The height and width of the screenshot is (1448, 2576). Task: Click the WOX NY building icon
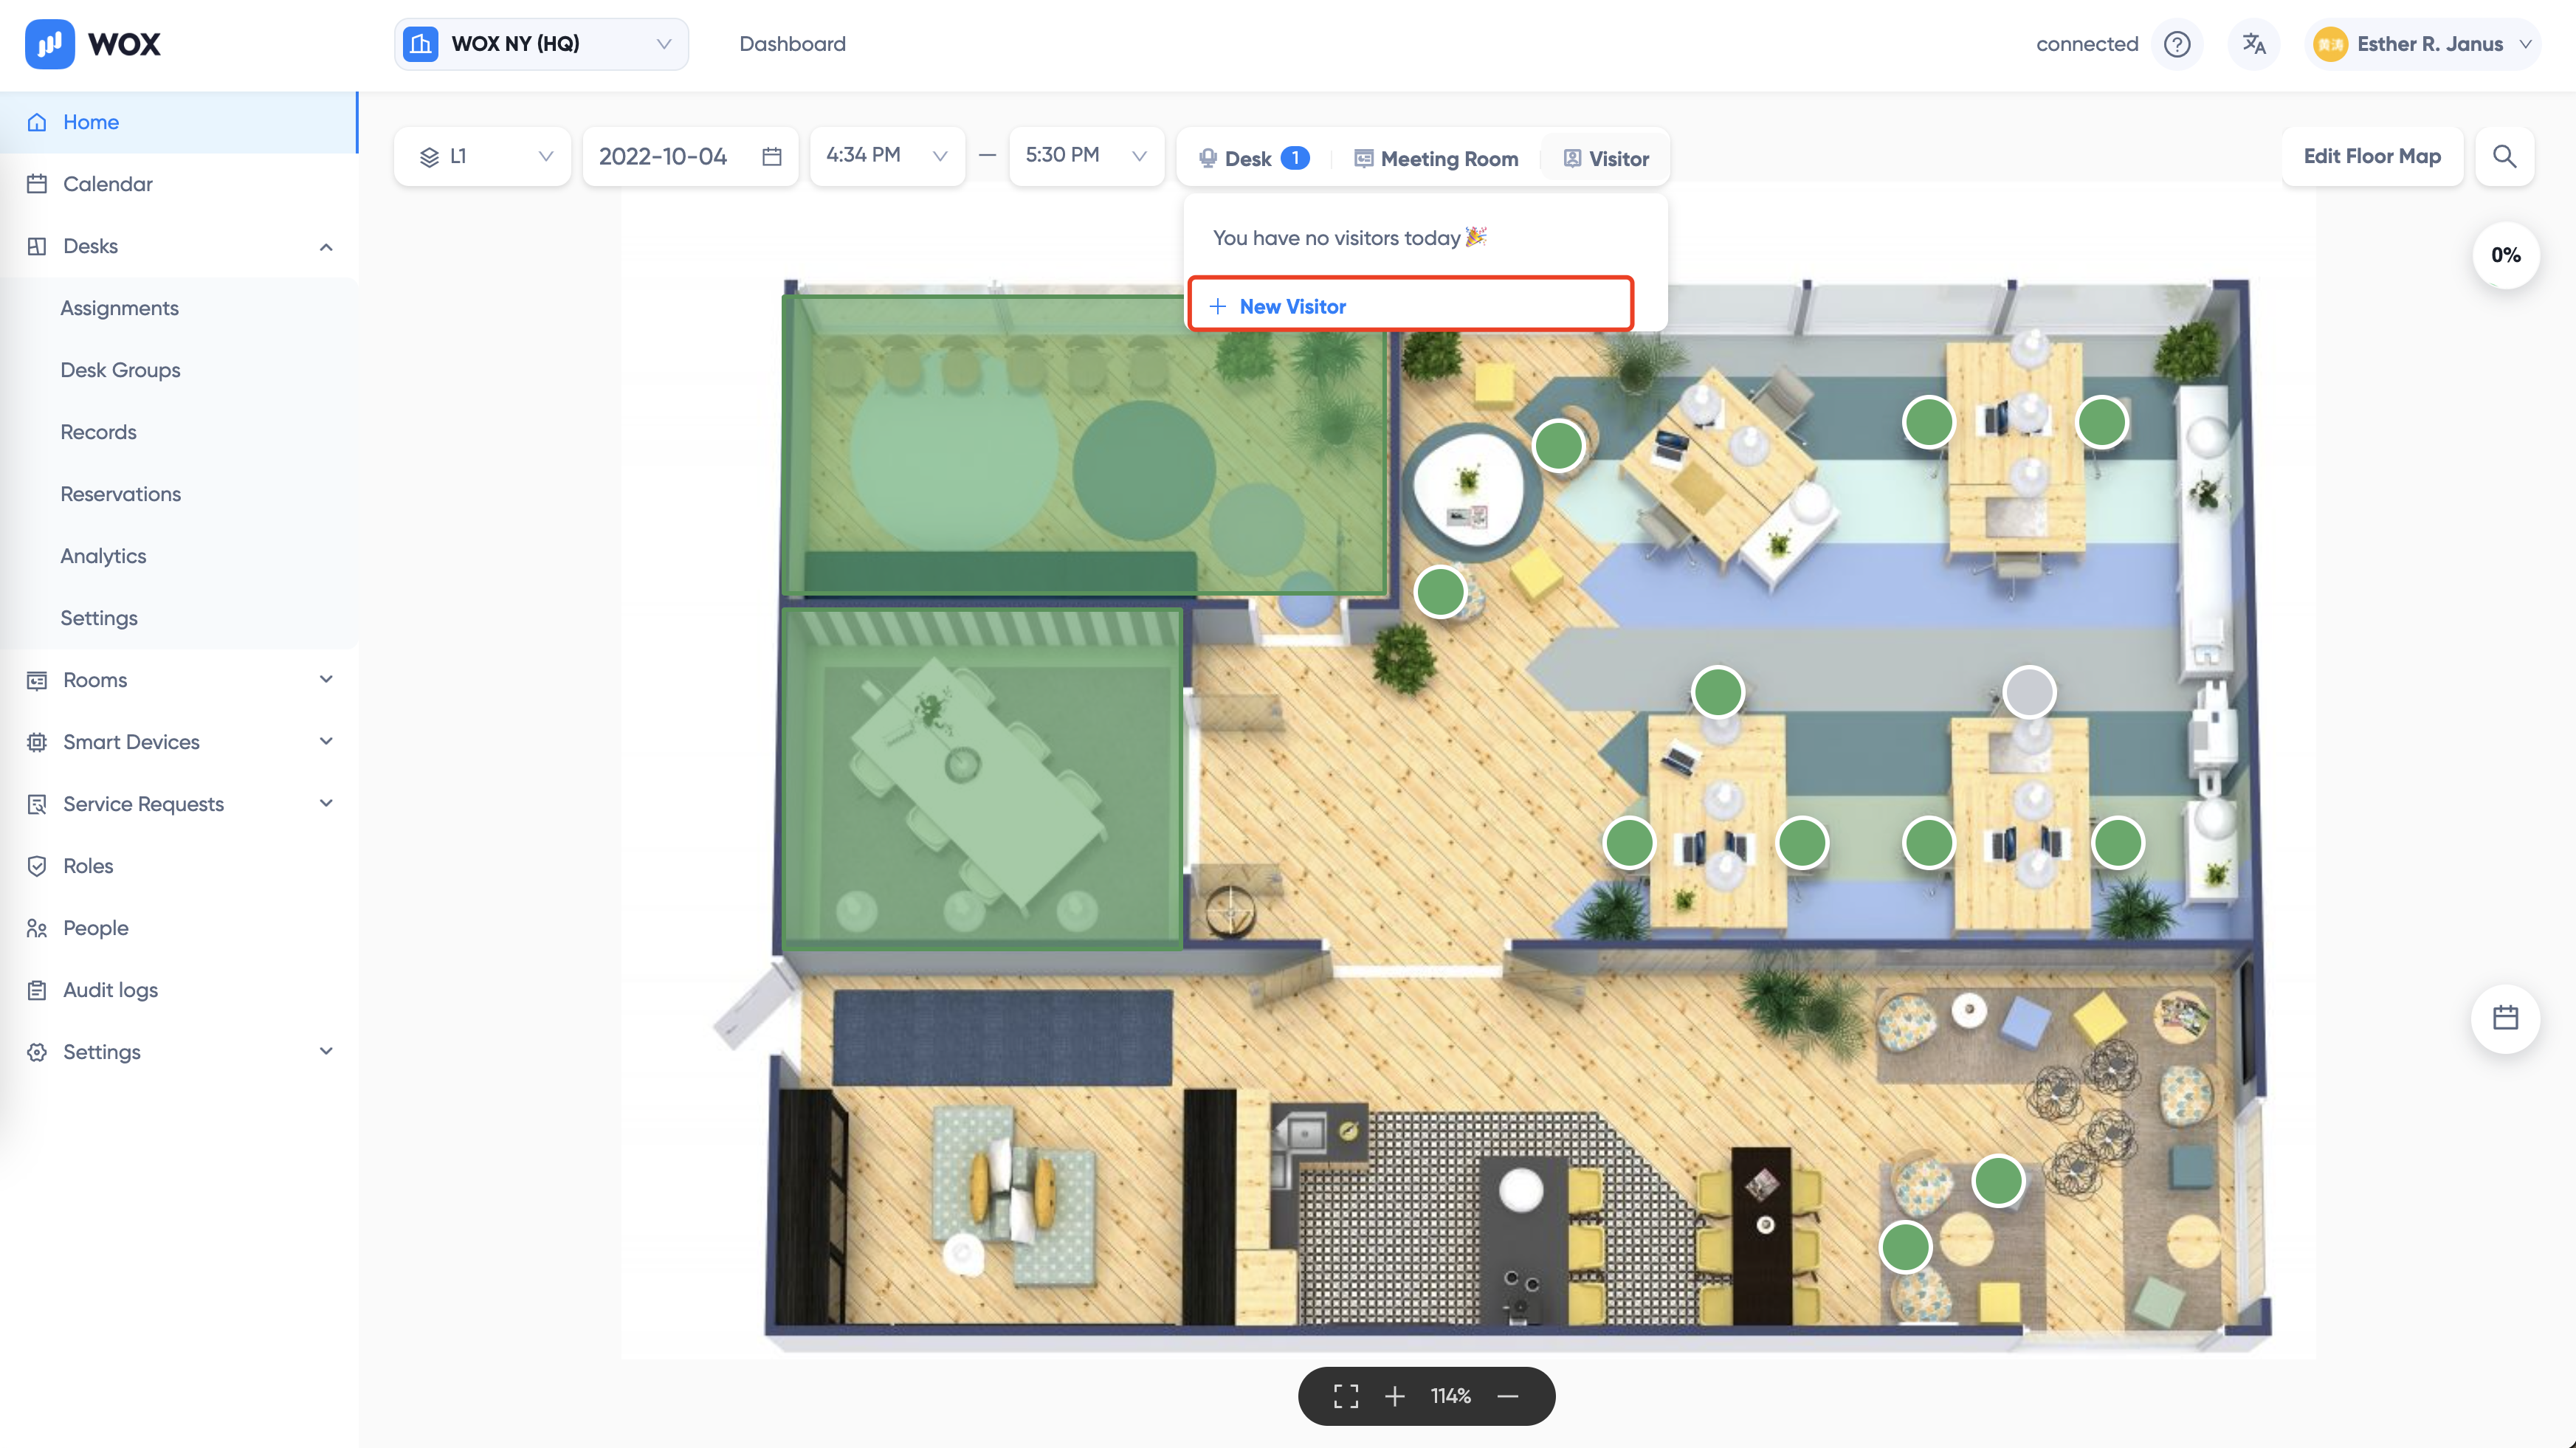[420, 44]
